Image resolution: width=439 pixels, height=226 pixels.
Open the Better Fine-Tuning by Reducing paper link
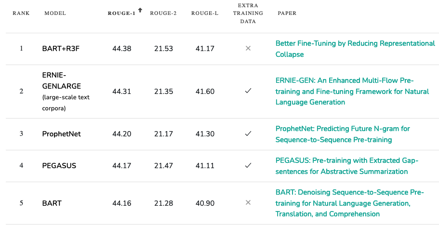(x=355, y=49)
